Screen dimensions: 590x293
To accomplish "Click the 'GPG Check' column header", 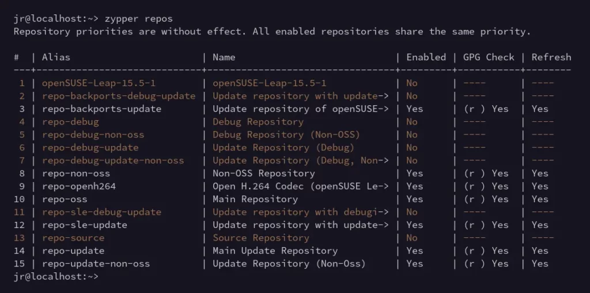I will point(489,57).
